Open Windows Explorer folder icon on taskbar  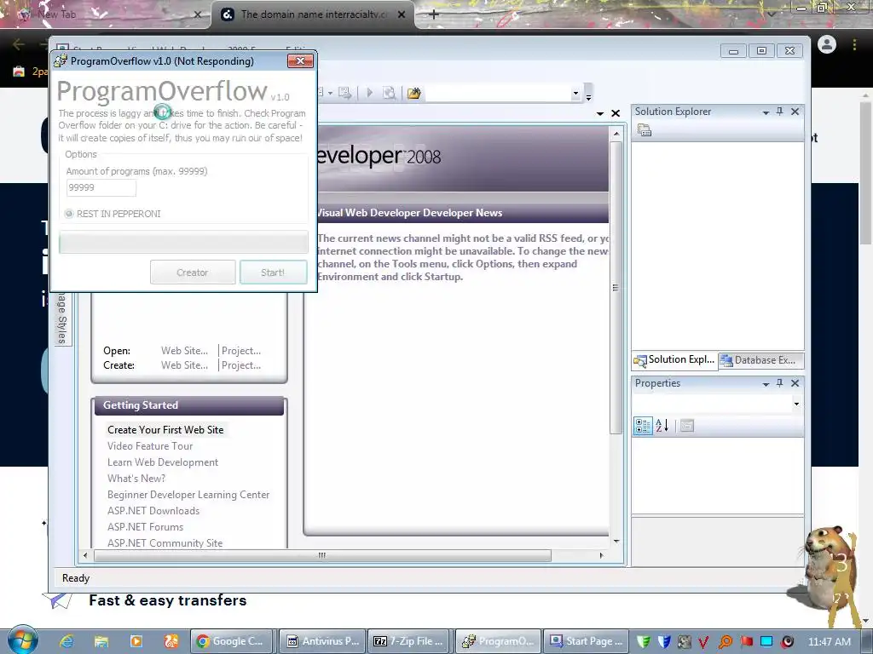pyautogui.click(x=101, y=641)
